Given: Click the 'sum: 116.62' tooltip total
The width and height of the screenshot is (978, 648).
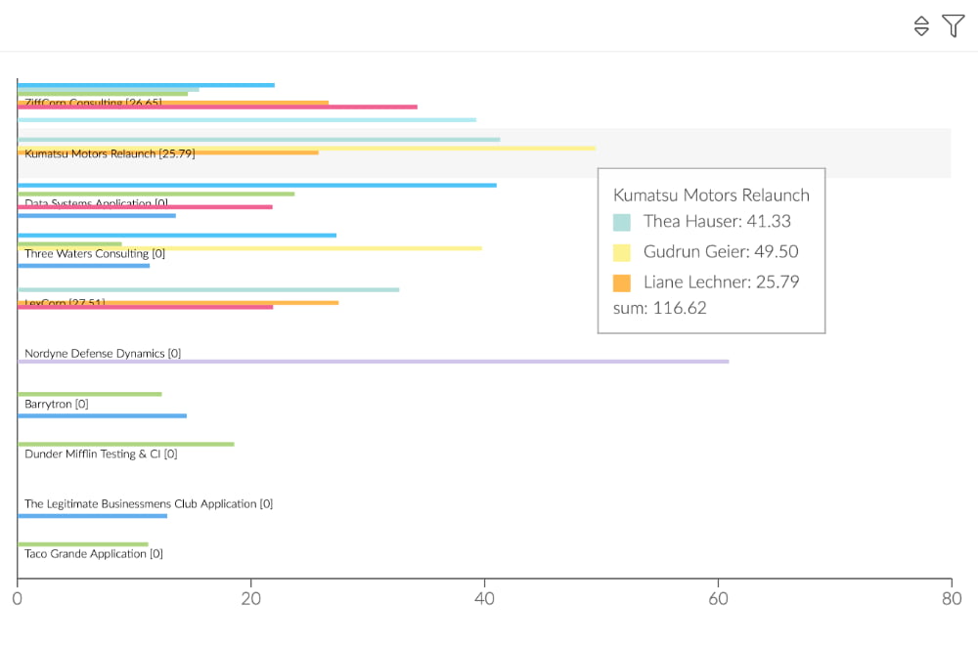Looking at the screenshot, I should pos(660,308).
